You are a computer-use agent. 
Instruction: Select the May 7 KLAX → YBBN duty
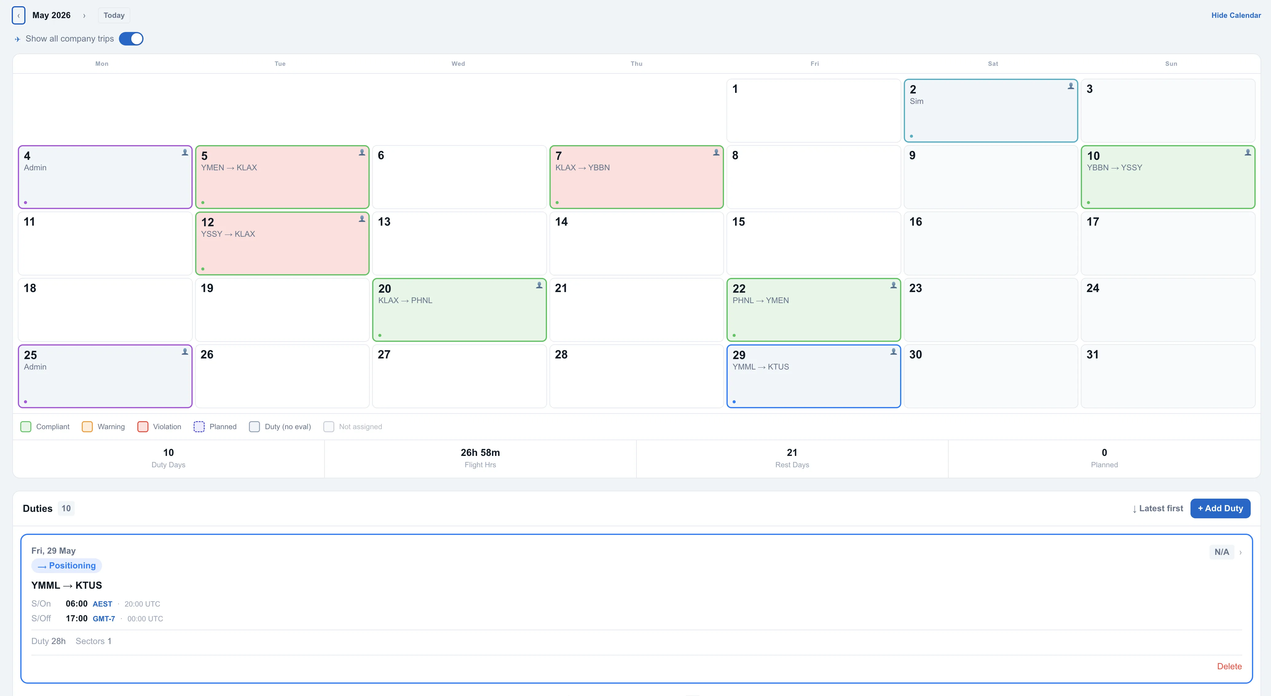click(x=636, y=177)
